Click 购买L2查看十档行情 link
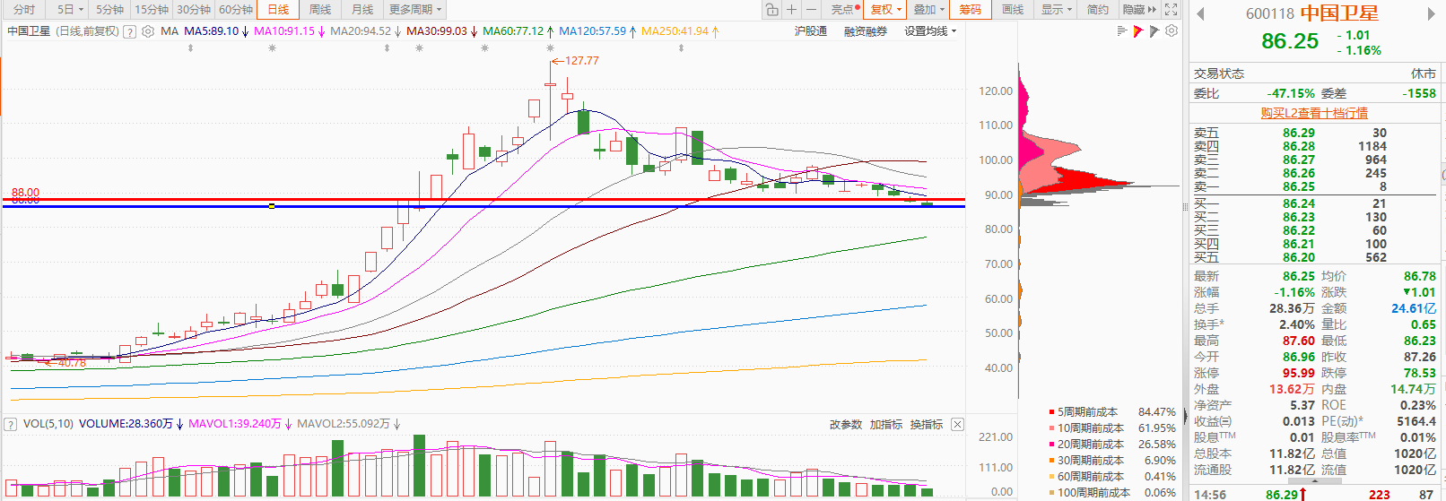Screen dimensions: 1446x501 (x=1314, y=113)
